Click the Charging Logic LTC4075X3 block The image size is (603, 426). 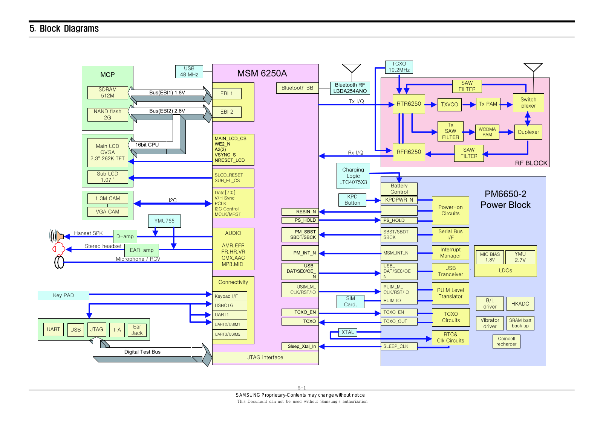click(353, 176)
